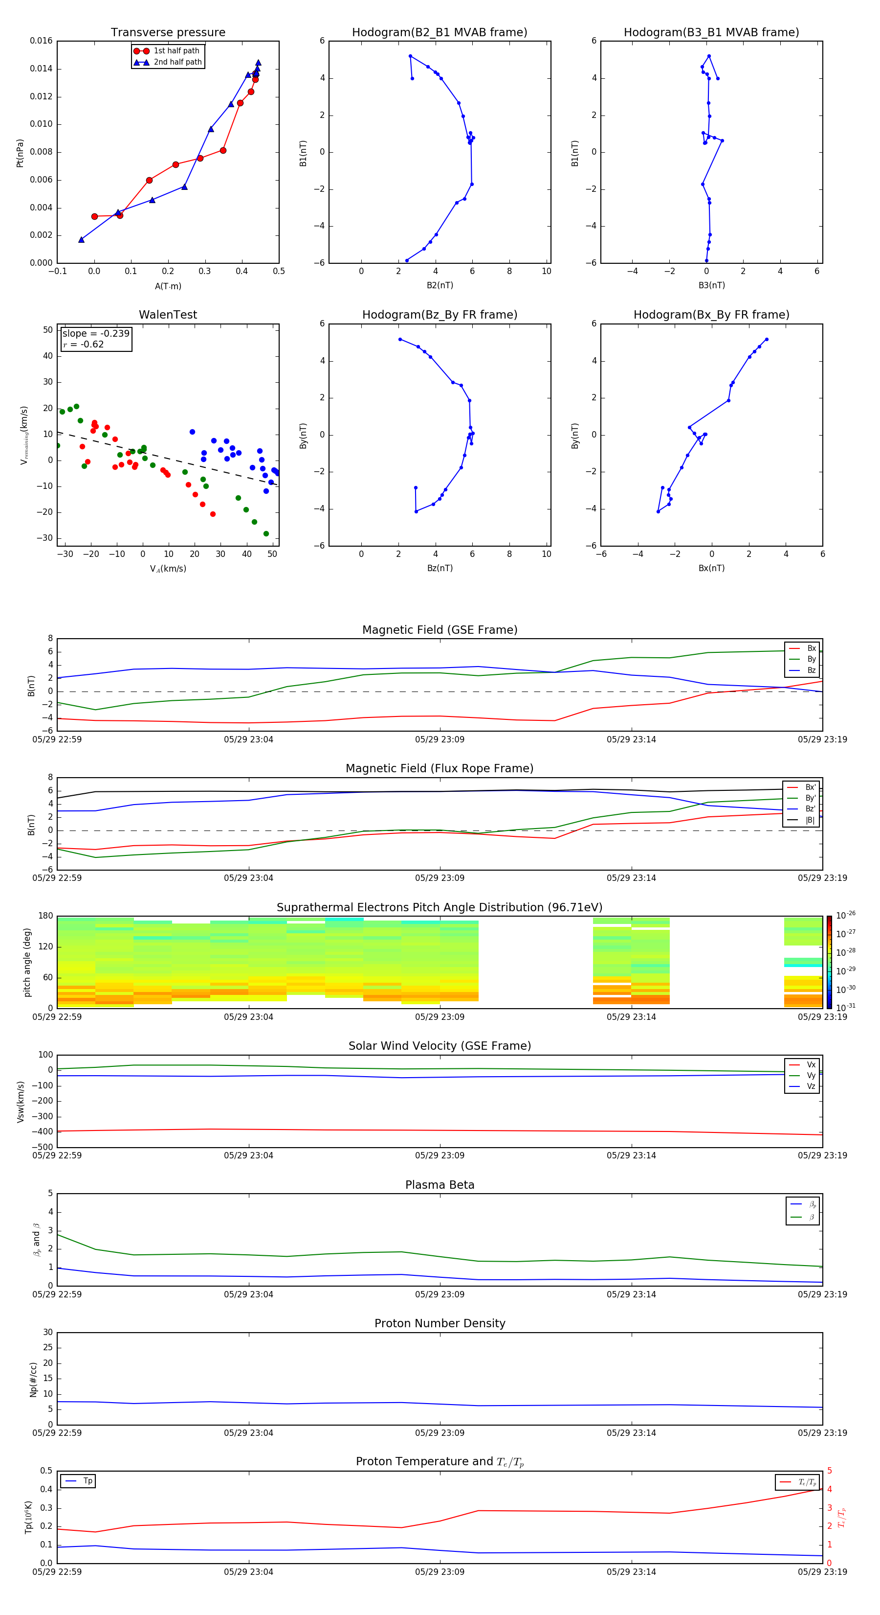Click the 'Magnetic Field (GSE Frame)' title
The width and height of the screenshot is (880, 1615).
(x=440, y=630)
